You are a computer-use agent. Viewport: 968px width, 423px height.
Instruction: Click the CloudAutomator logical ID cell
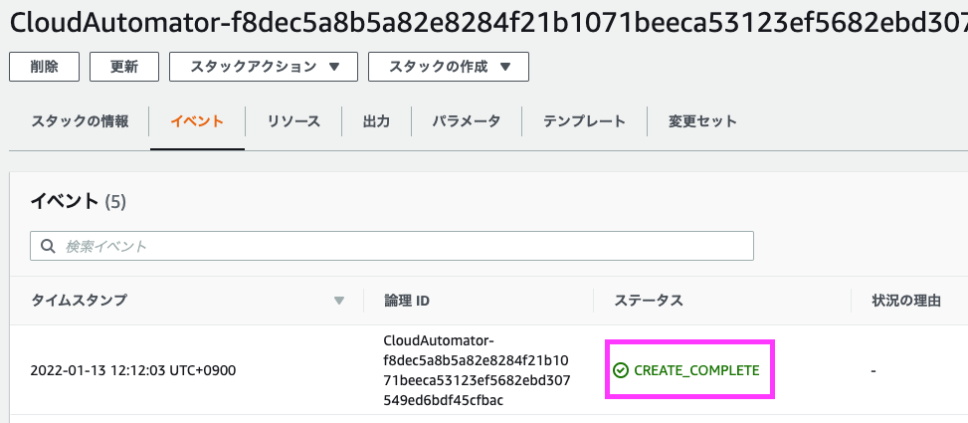coord(477,370)
